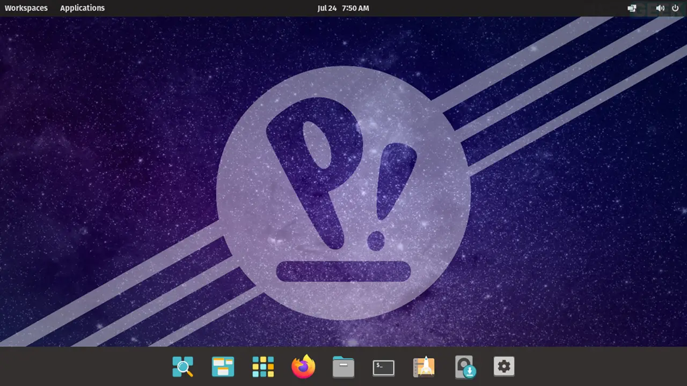Viewport: 687px width, 386px height.
Task: Open the Pop!_OS launcher search icon
Action: pyautogui.click(x=182, y=367)
